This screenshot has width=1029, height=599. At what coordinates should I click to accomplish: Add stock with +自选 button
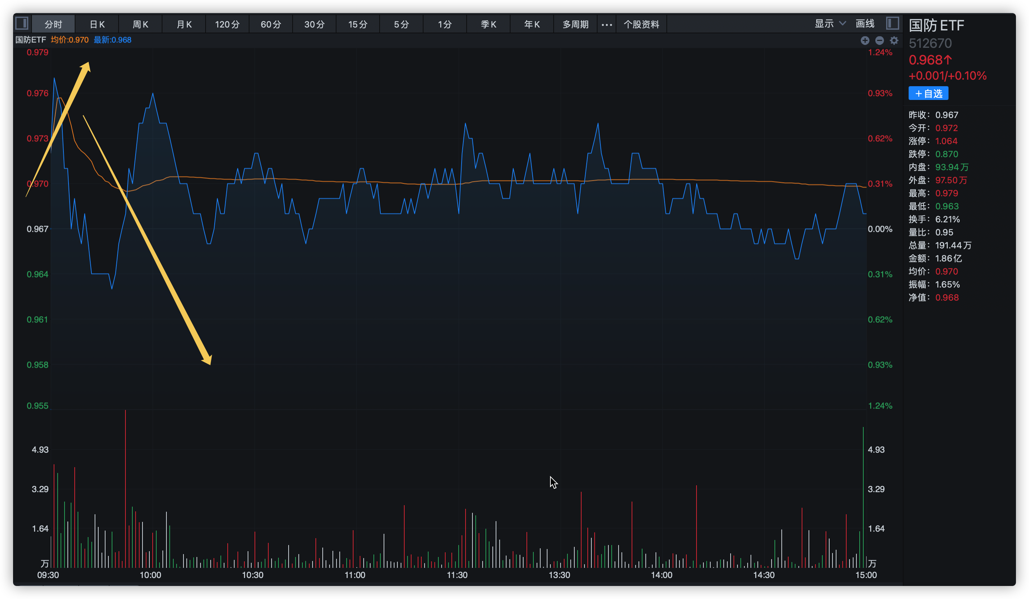pyautogui.click(x=928, y=93)
